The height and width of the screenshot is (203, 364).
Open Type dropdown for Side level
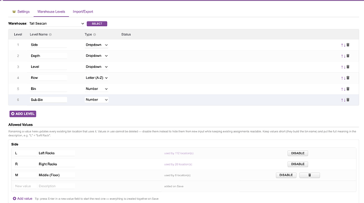coord(97,45)
